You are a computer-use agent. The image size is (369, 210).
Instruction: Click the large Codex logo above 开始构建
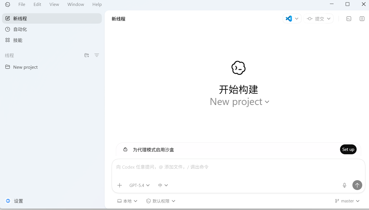[x=238, y=68]
